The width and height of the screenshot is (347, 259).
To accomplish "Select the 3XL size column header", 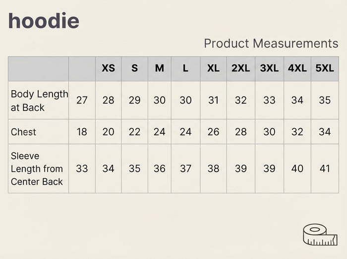I will click(269, 68).
